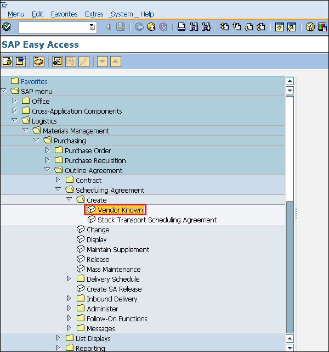Viewport: 329px width, 352px height.
Task: Open the Help menu
Action: (147, 14)
